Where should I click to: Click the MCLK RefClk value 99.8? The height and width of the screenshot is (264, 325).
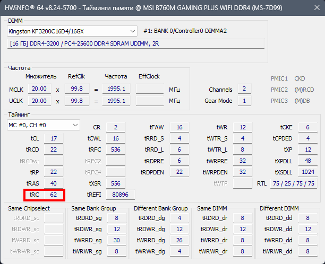77,89
